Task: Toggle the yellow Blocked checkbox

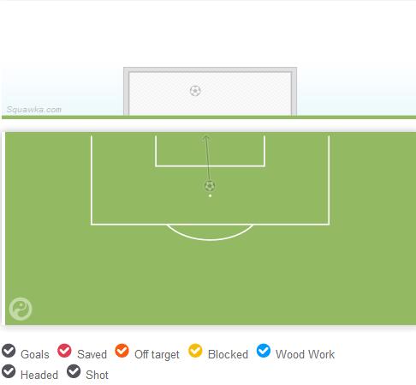Action: tap(195, 351)
